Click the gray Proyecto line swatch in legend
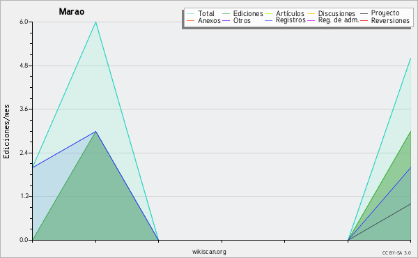Viewport: 418px width, 258px height. [x=364, y=14]
